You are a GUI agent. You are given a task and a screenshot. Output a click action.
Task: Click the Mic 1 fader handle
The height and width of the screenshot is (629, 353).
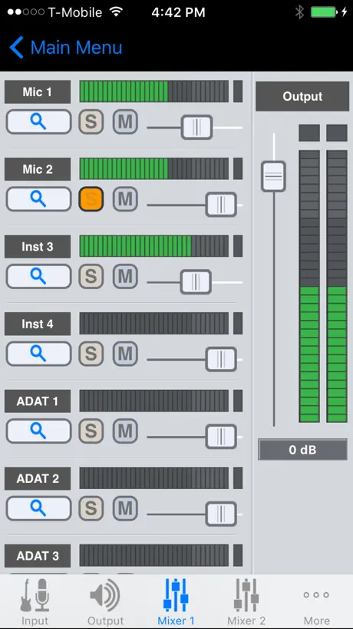pos(197,128)
